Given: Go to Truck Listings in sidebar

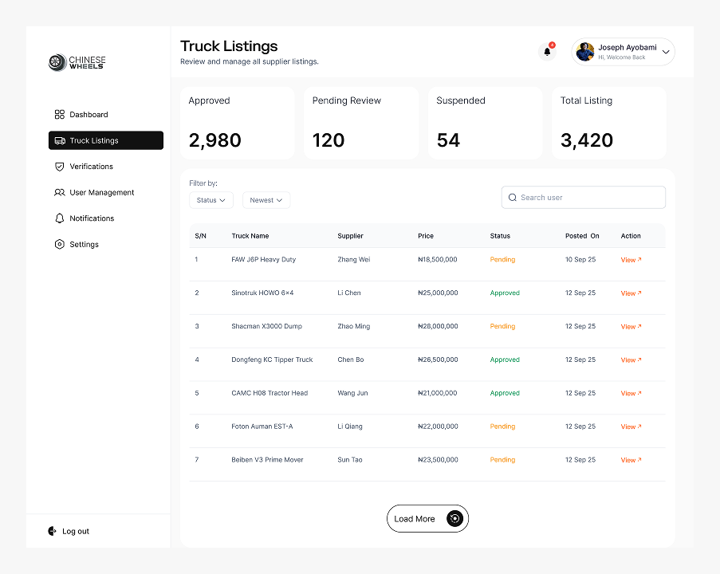Looking at the screenshot, I should click(105, 140).
